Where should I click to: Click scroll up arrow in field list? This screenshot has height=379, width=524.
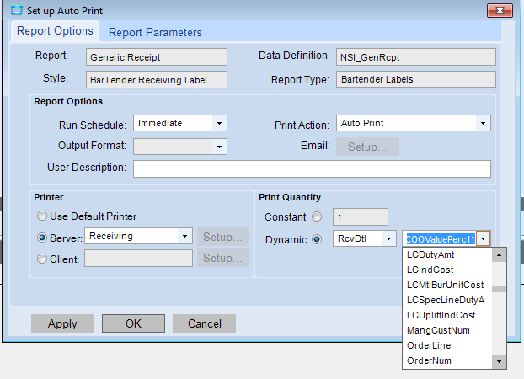(499, 255)
